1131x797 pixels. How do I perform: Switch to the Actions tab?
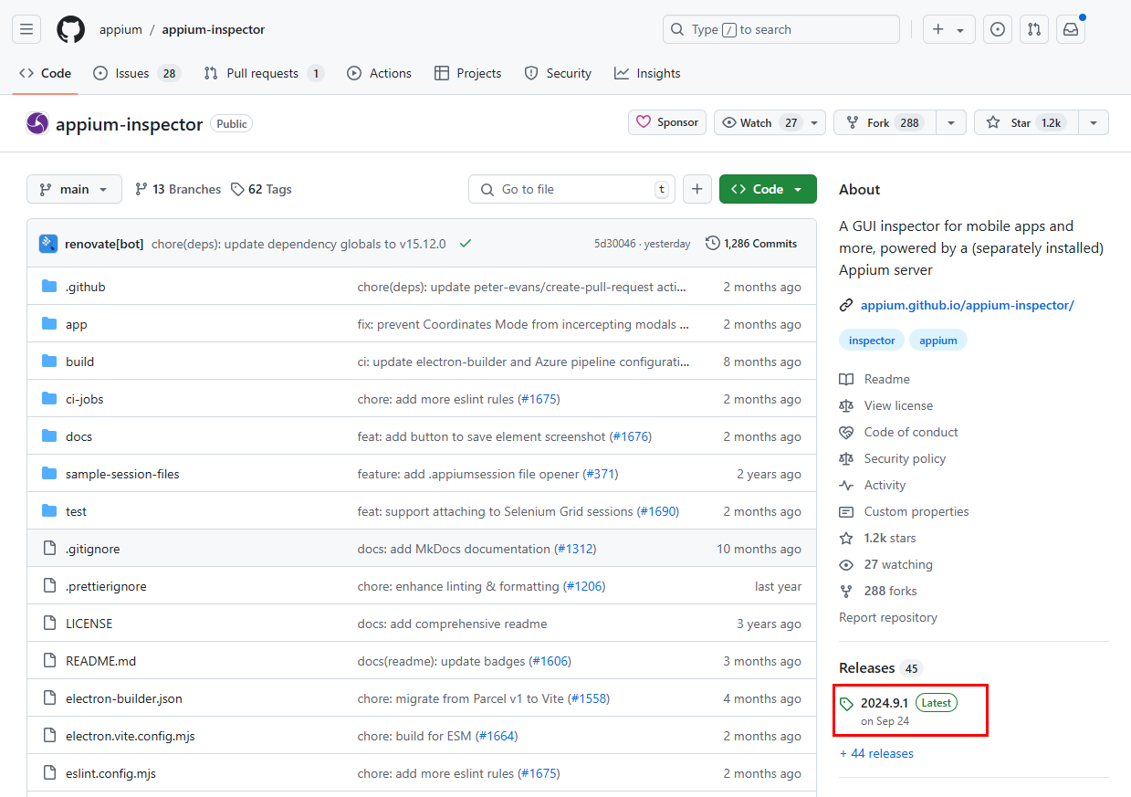[379, 73]
